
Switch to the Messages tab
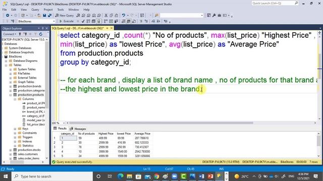coord(78,129)
